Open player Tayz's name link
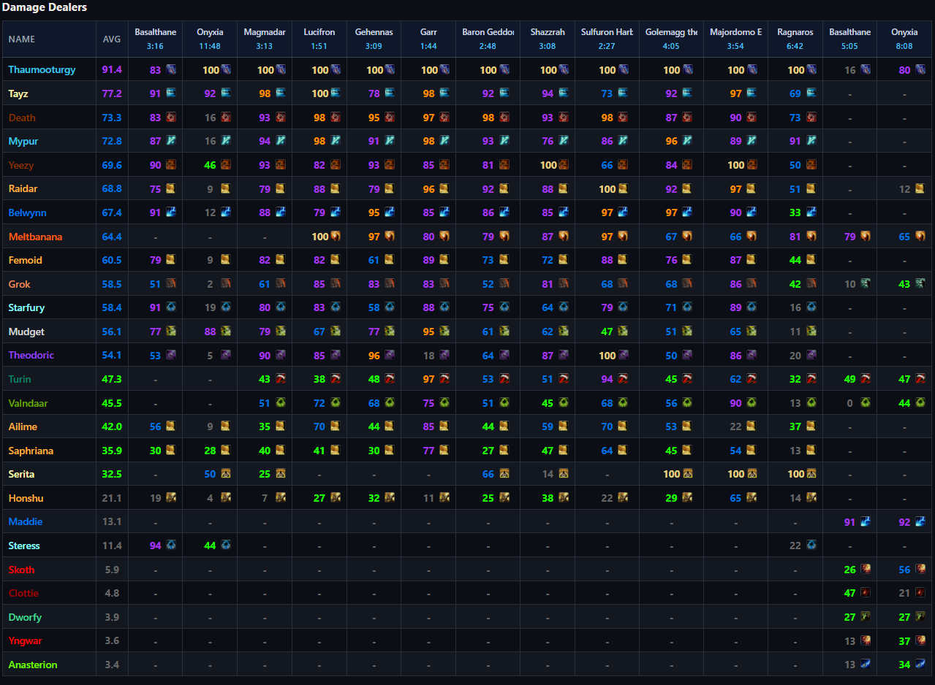 tap(18, 93)
